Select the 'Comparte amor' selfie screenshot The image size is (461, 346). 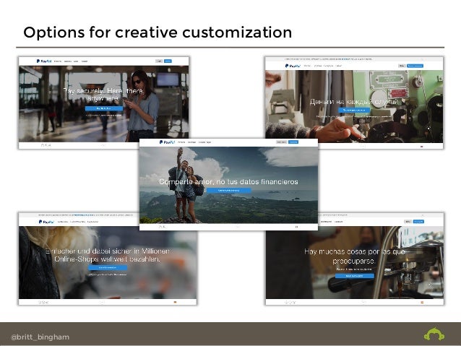(228, 184)
